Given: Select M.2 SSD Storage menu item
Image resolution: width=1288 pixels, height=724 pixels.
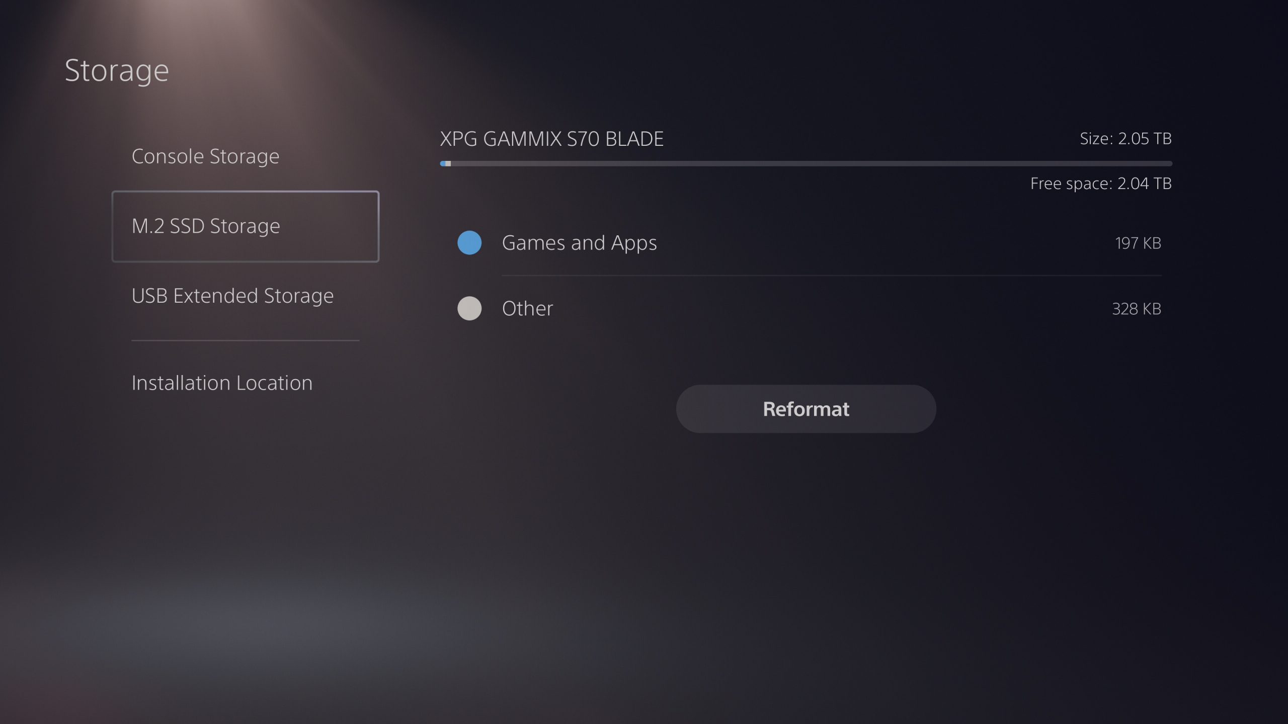Looking at the screenshot, I should (245, 226).
